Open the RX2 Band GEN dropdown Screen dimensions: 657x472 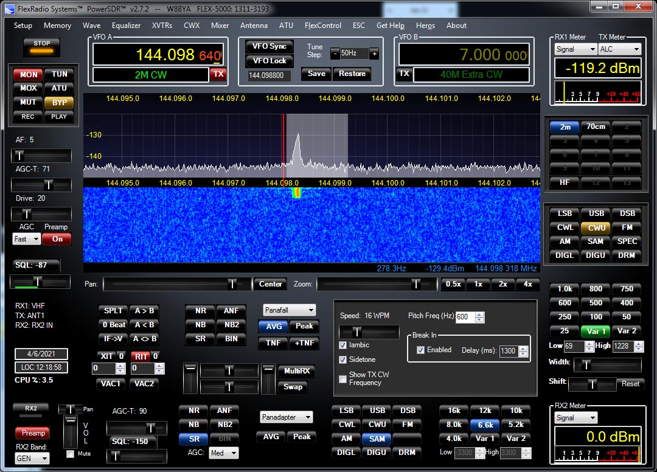pyautogui.click(x=32, y=458)
